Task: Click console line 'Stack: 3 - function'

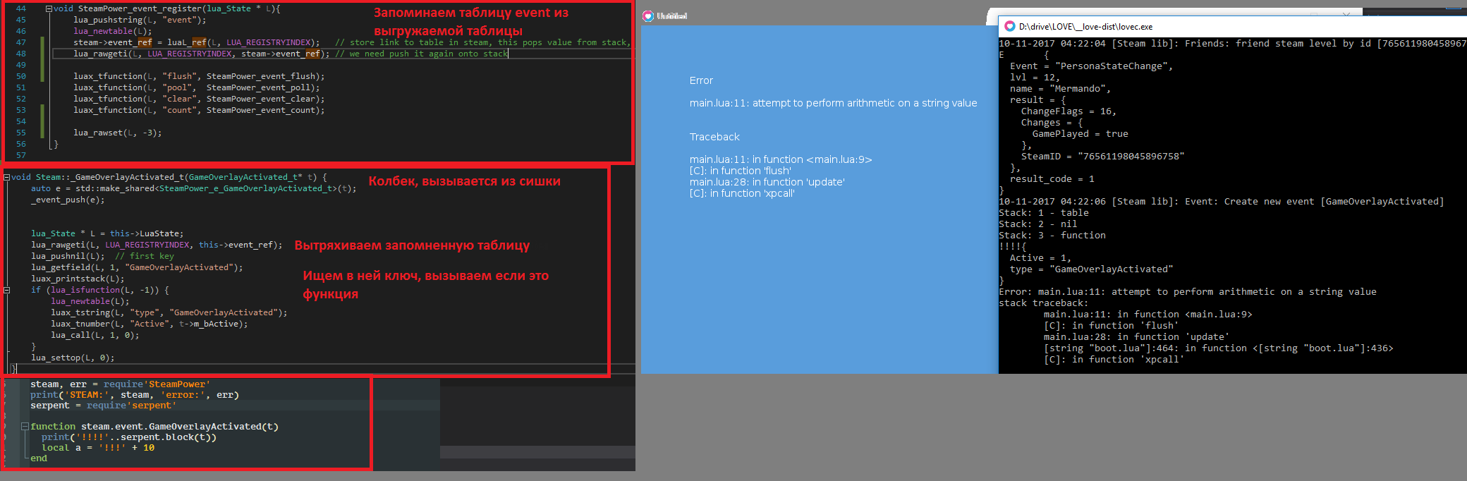Action: [x=1052, y=236]
